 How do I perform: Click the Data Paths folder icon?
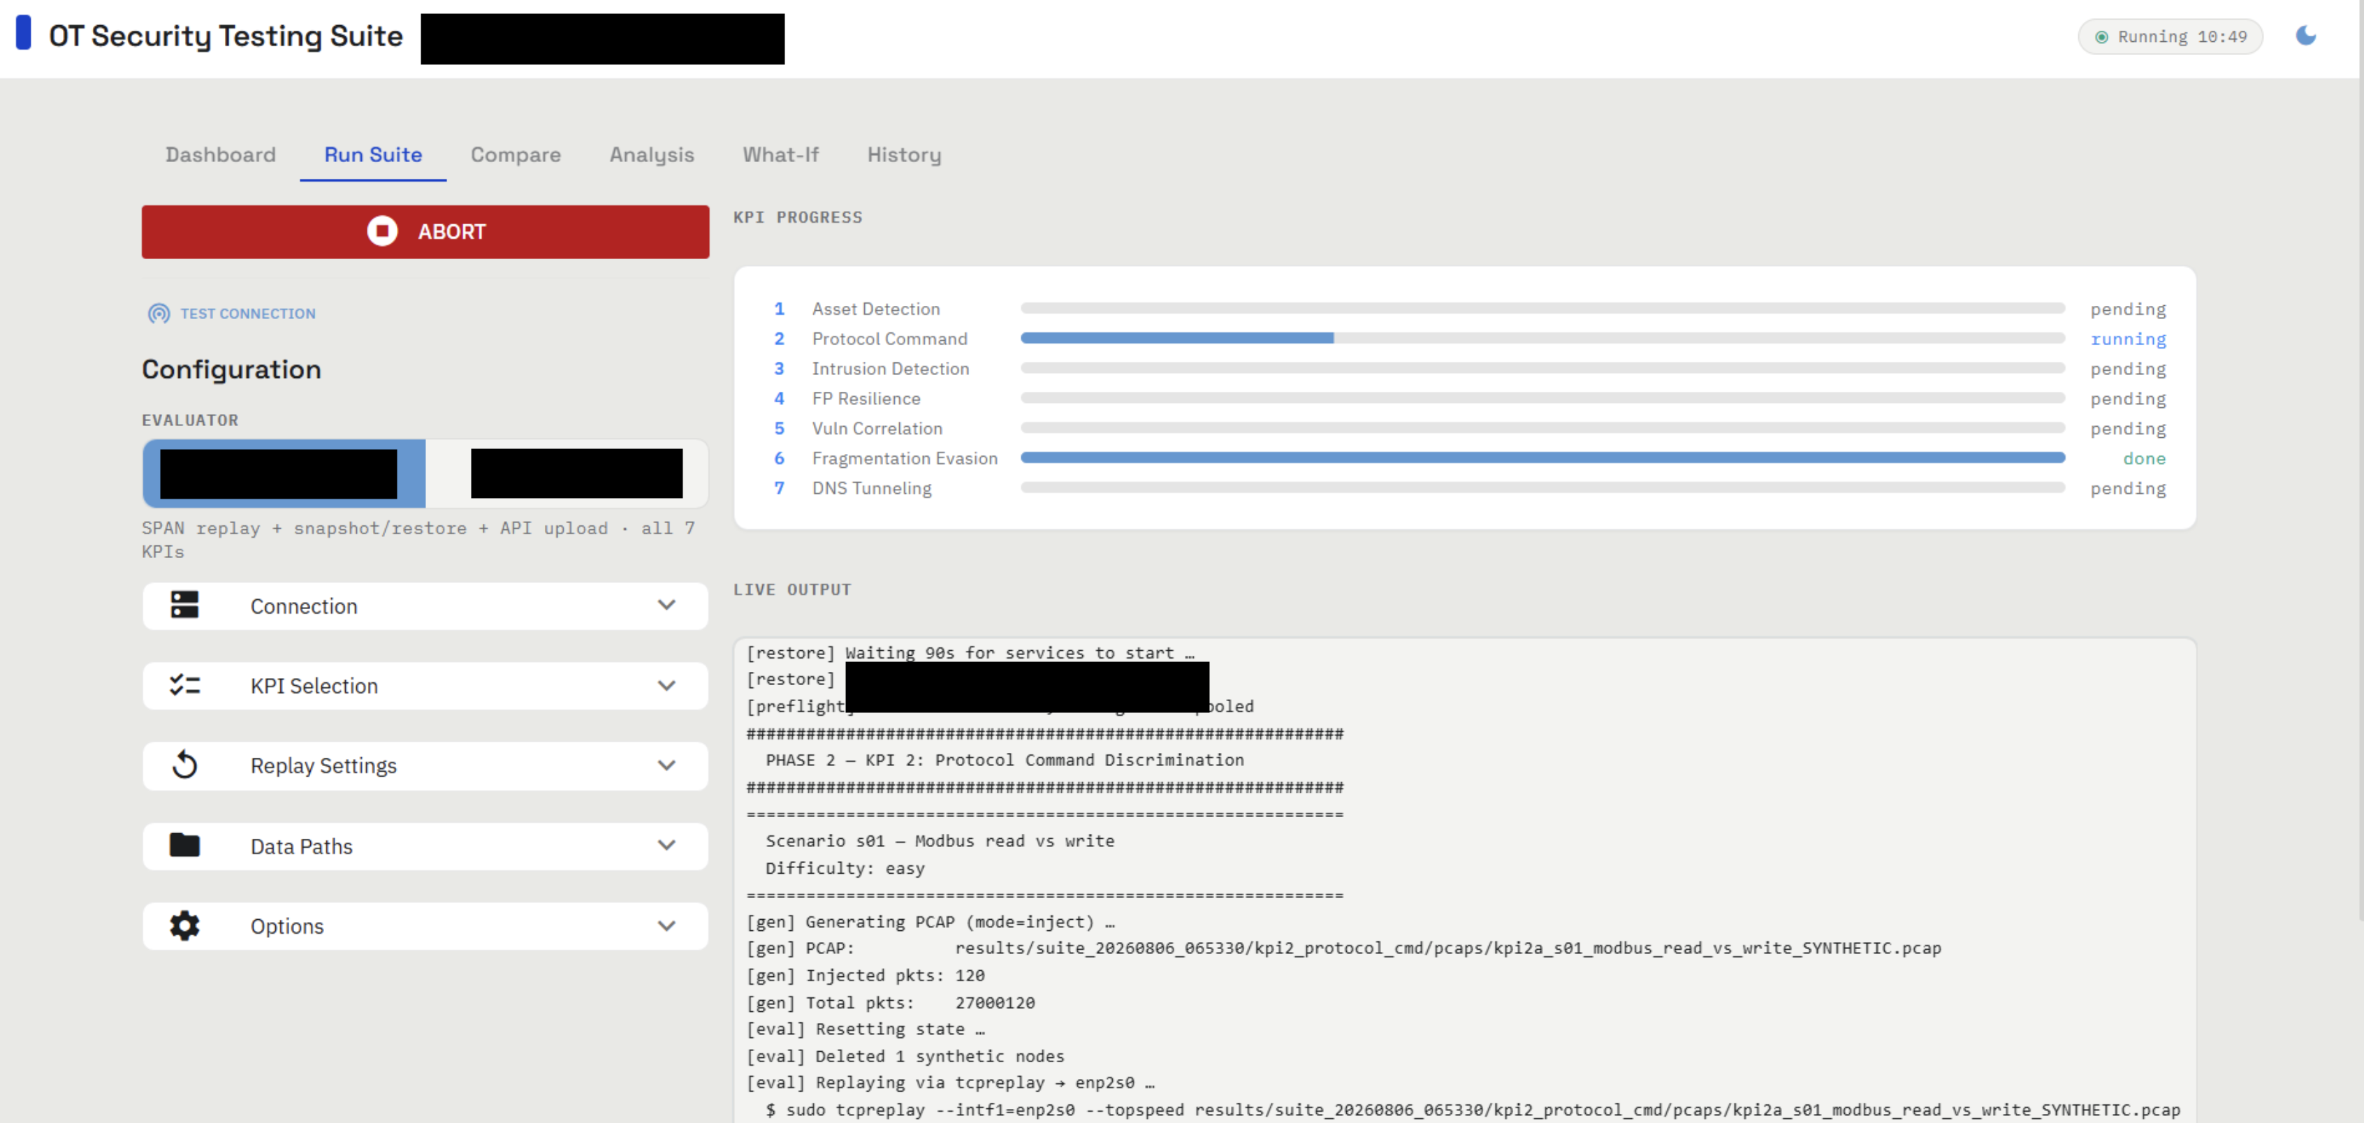coord(184,845)
